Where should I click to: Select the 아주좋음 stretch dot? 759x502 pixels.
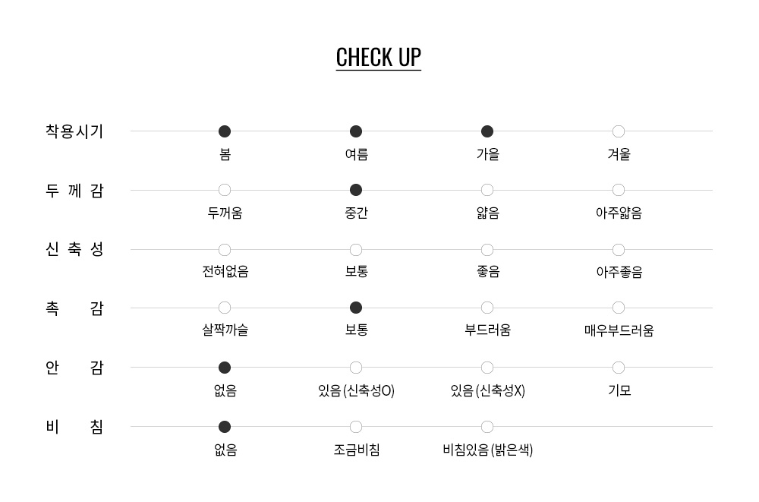coord(619,250)
